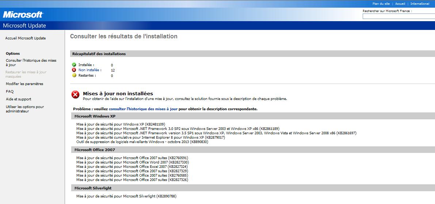Select Consulter l'historique des mises à jour sidebar item
This screenshot has width=435, height=204.
tap(31, 62)
